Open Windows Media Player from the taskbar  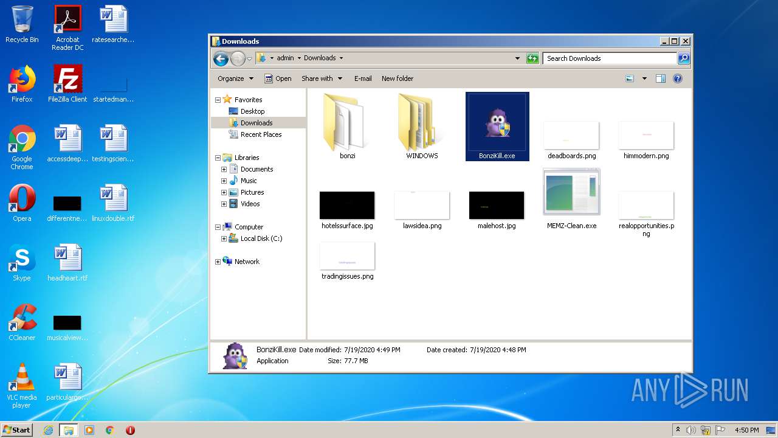(x=89, y=430)
